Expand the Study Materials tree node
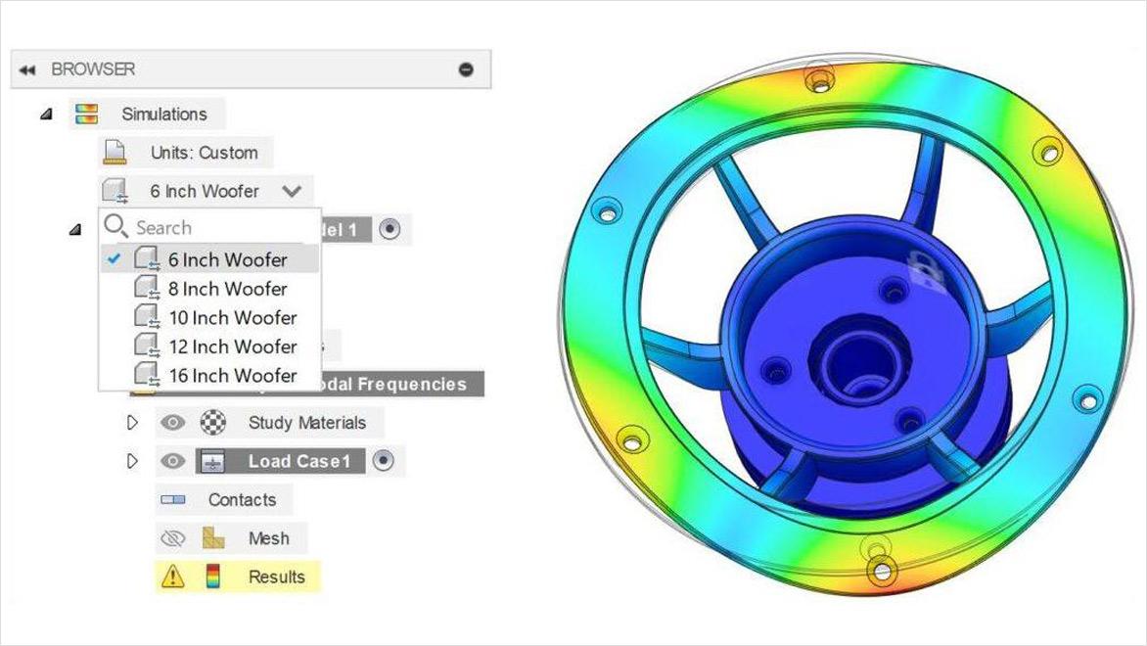The height and width of the screenshot is (646, 1147). tap(133, 423)
